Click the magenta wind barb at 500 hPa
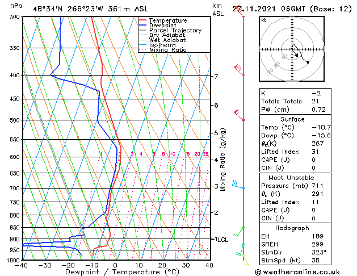Viewport: 357px width, 276px height. (x=239, y=115)
